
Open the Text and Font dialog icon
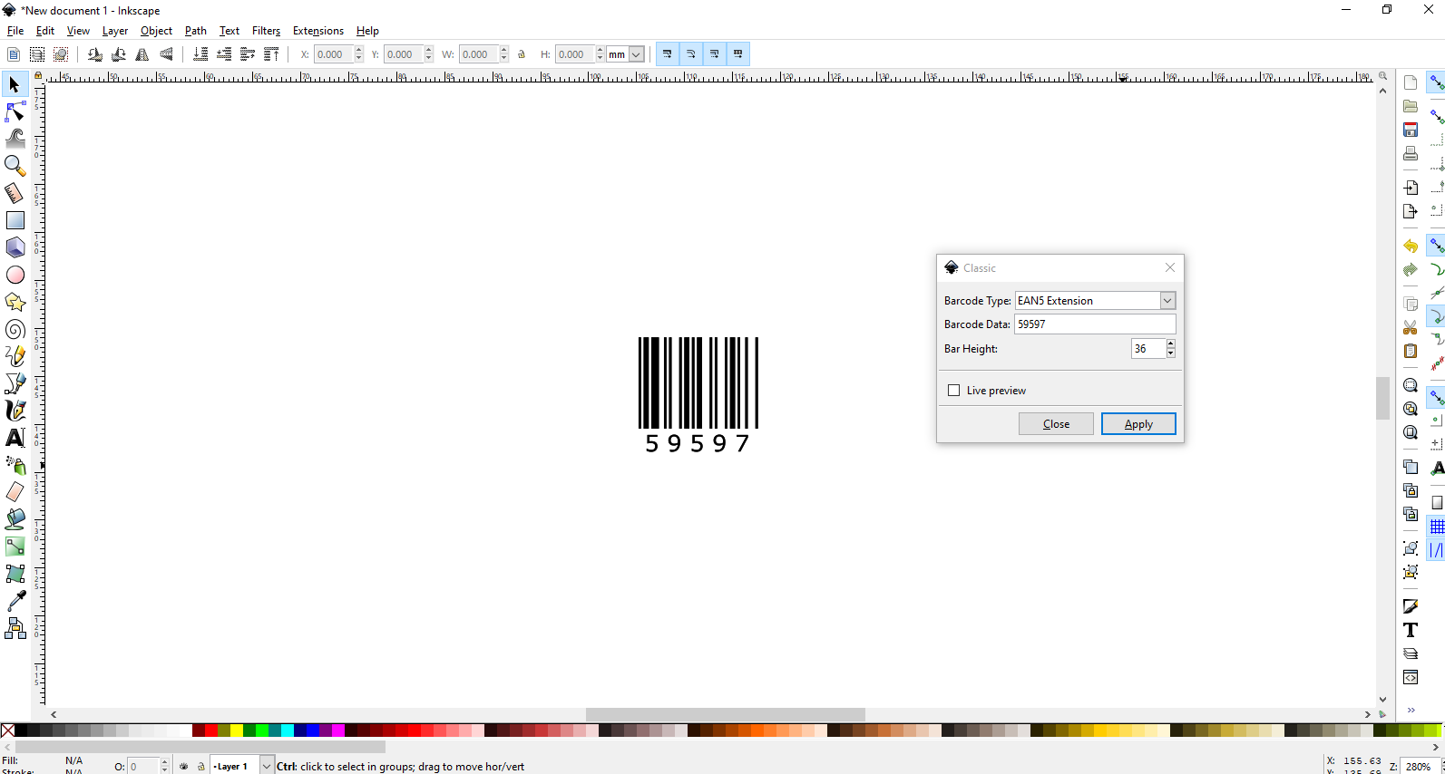pos(1411,630)
